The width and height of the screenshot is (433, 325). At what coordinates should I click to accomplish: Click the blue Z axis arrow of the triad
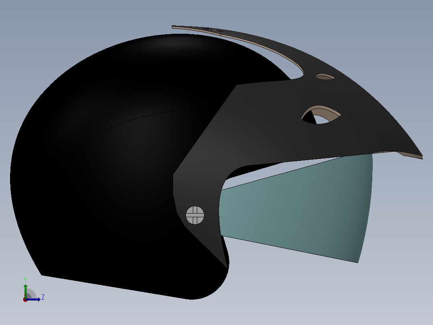pyautogui.click(x=34, y=299)
